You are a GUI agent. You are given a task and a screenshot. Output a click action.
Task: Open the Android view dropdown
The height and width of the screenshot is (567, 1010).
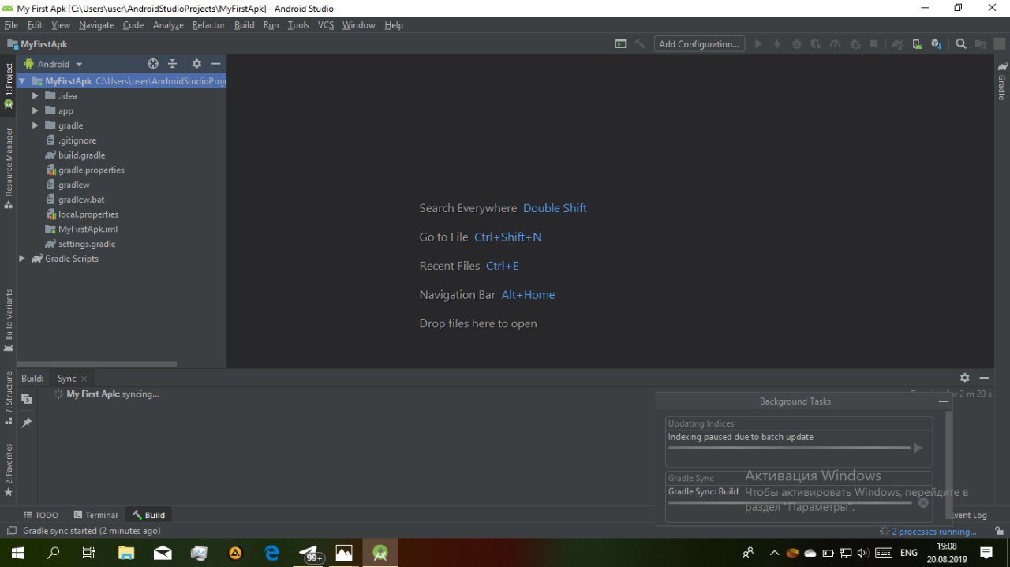(x=54, y=64)
